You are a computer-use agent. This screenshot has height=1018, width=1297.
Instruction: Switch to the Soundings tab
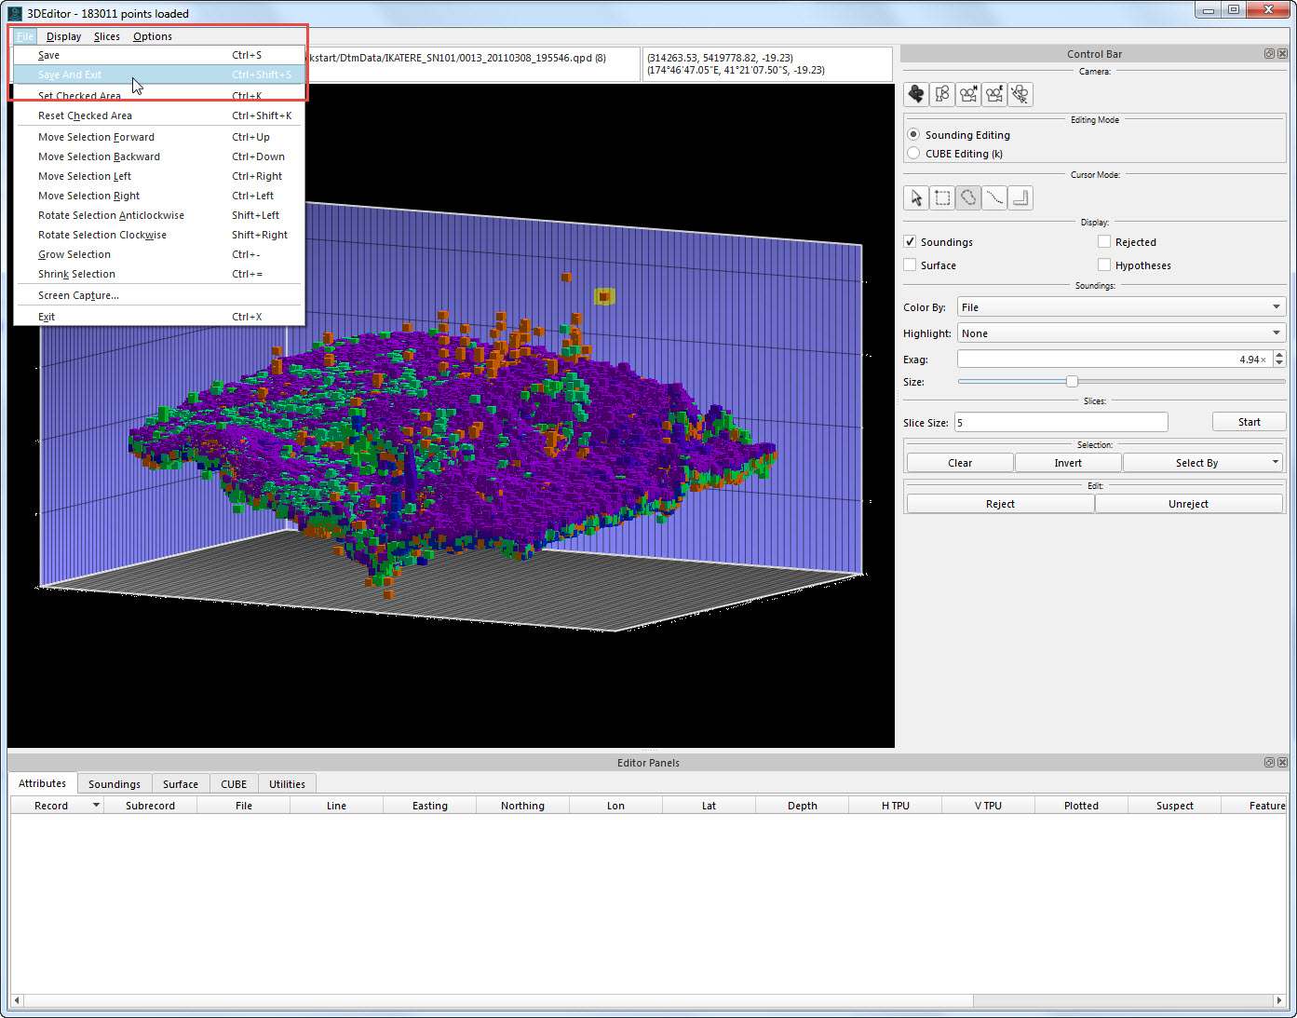pos(115,784)
